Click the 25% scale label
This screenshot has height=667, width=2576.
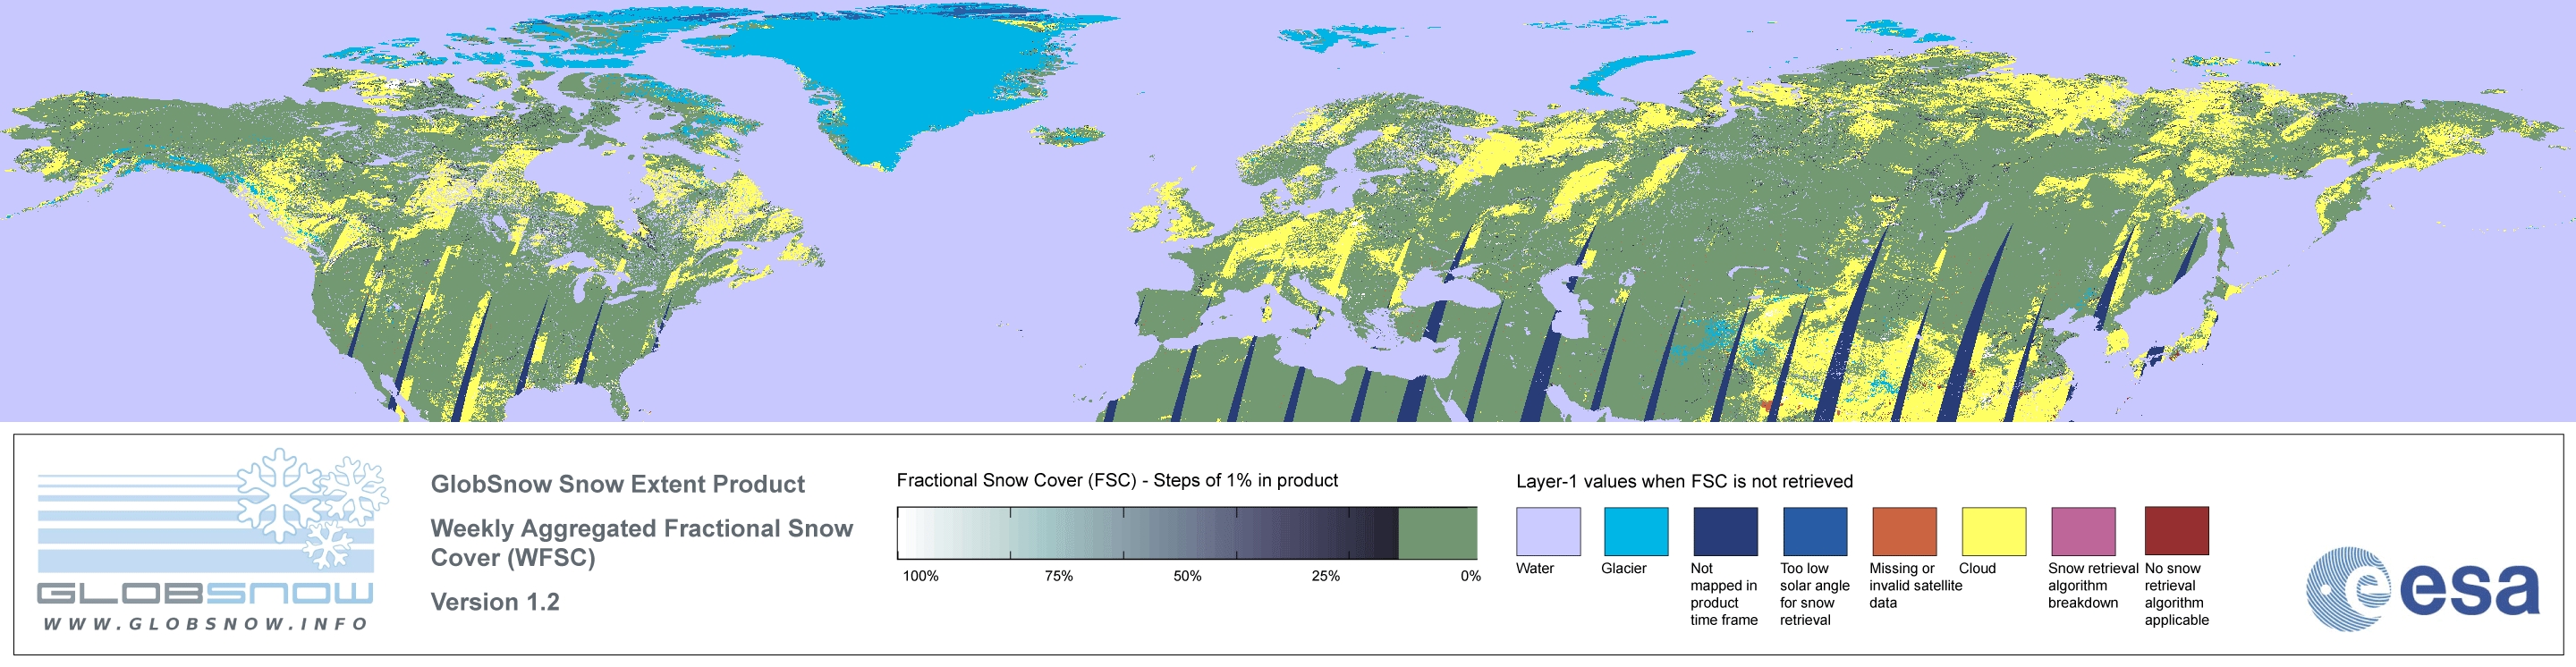pos(1325,576)
